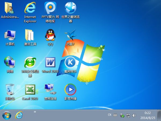Open the 激活工具 folder
This screenshot has width=161, height=121.
[x=30, y=35]
